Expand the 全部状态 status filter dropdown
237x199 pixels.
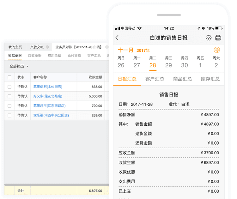coord(19,66)
